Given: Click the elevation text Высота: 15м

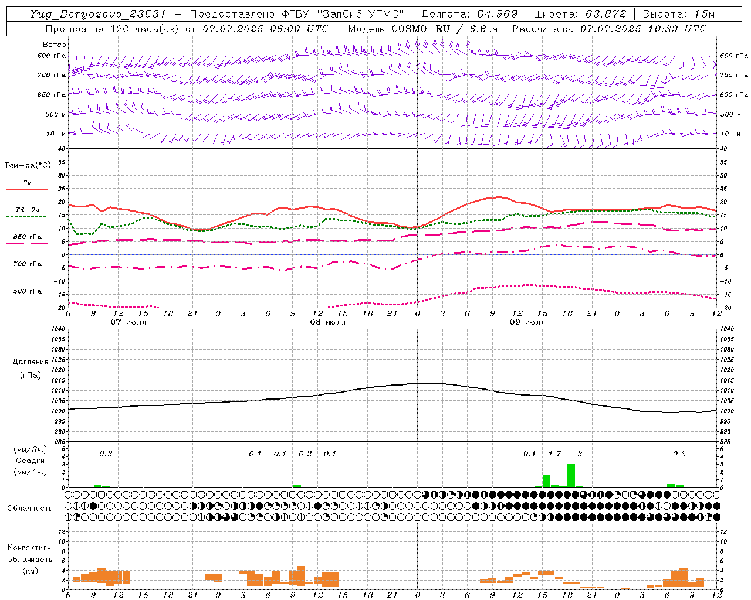Looking at the screenshot, I should click(x=679, y=14).
